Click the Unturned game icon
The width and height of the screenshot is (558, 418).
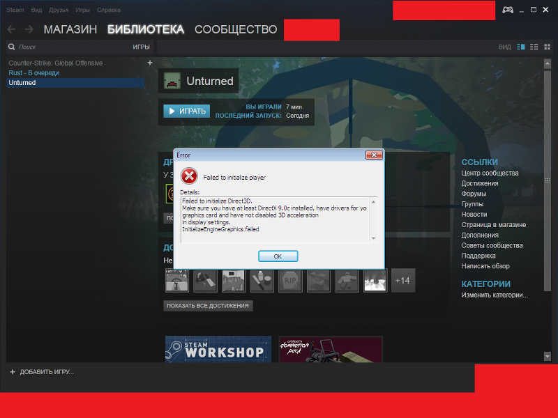(172, 81)
